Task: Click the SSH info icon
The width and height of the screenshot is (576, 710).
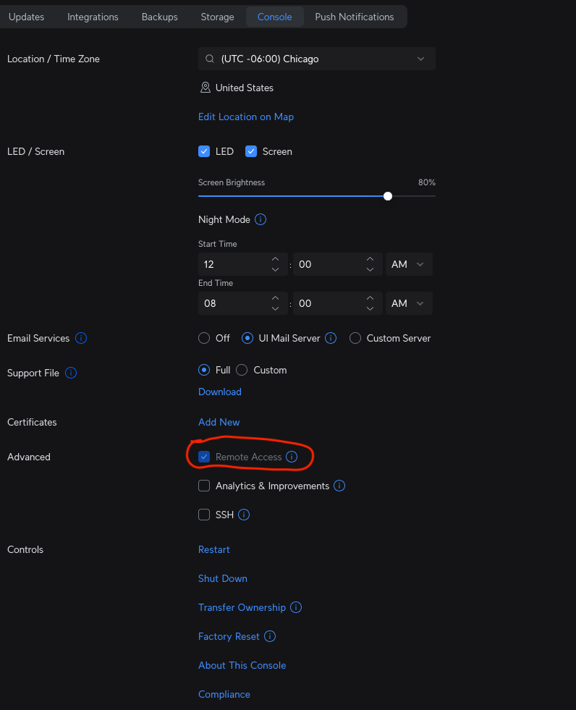Action: point(244,515)
